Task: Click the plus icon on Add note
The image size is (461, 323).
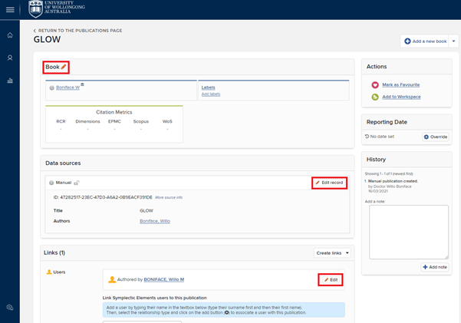Action: pos(425,267)
